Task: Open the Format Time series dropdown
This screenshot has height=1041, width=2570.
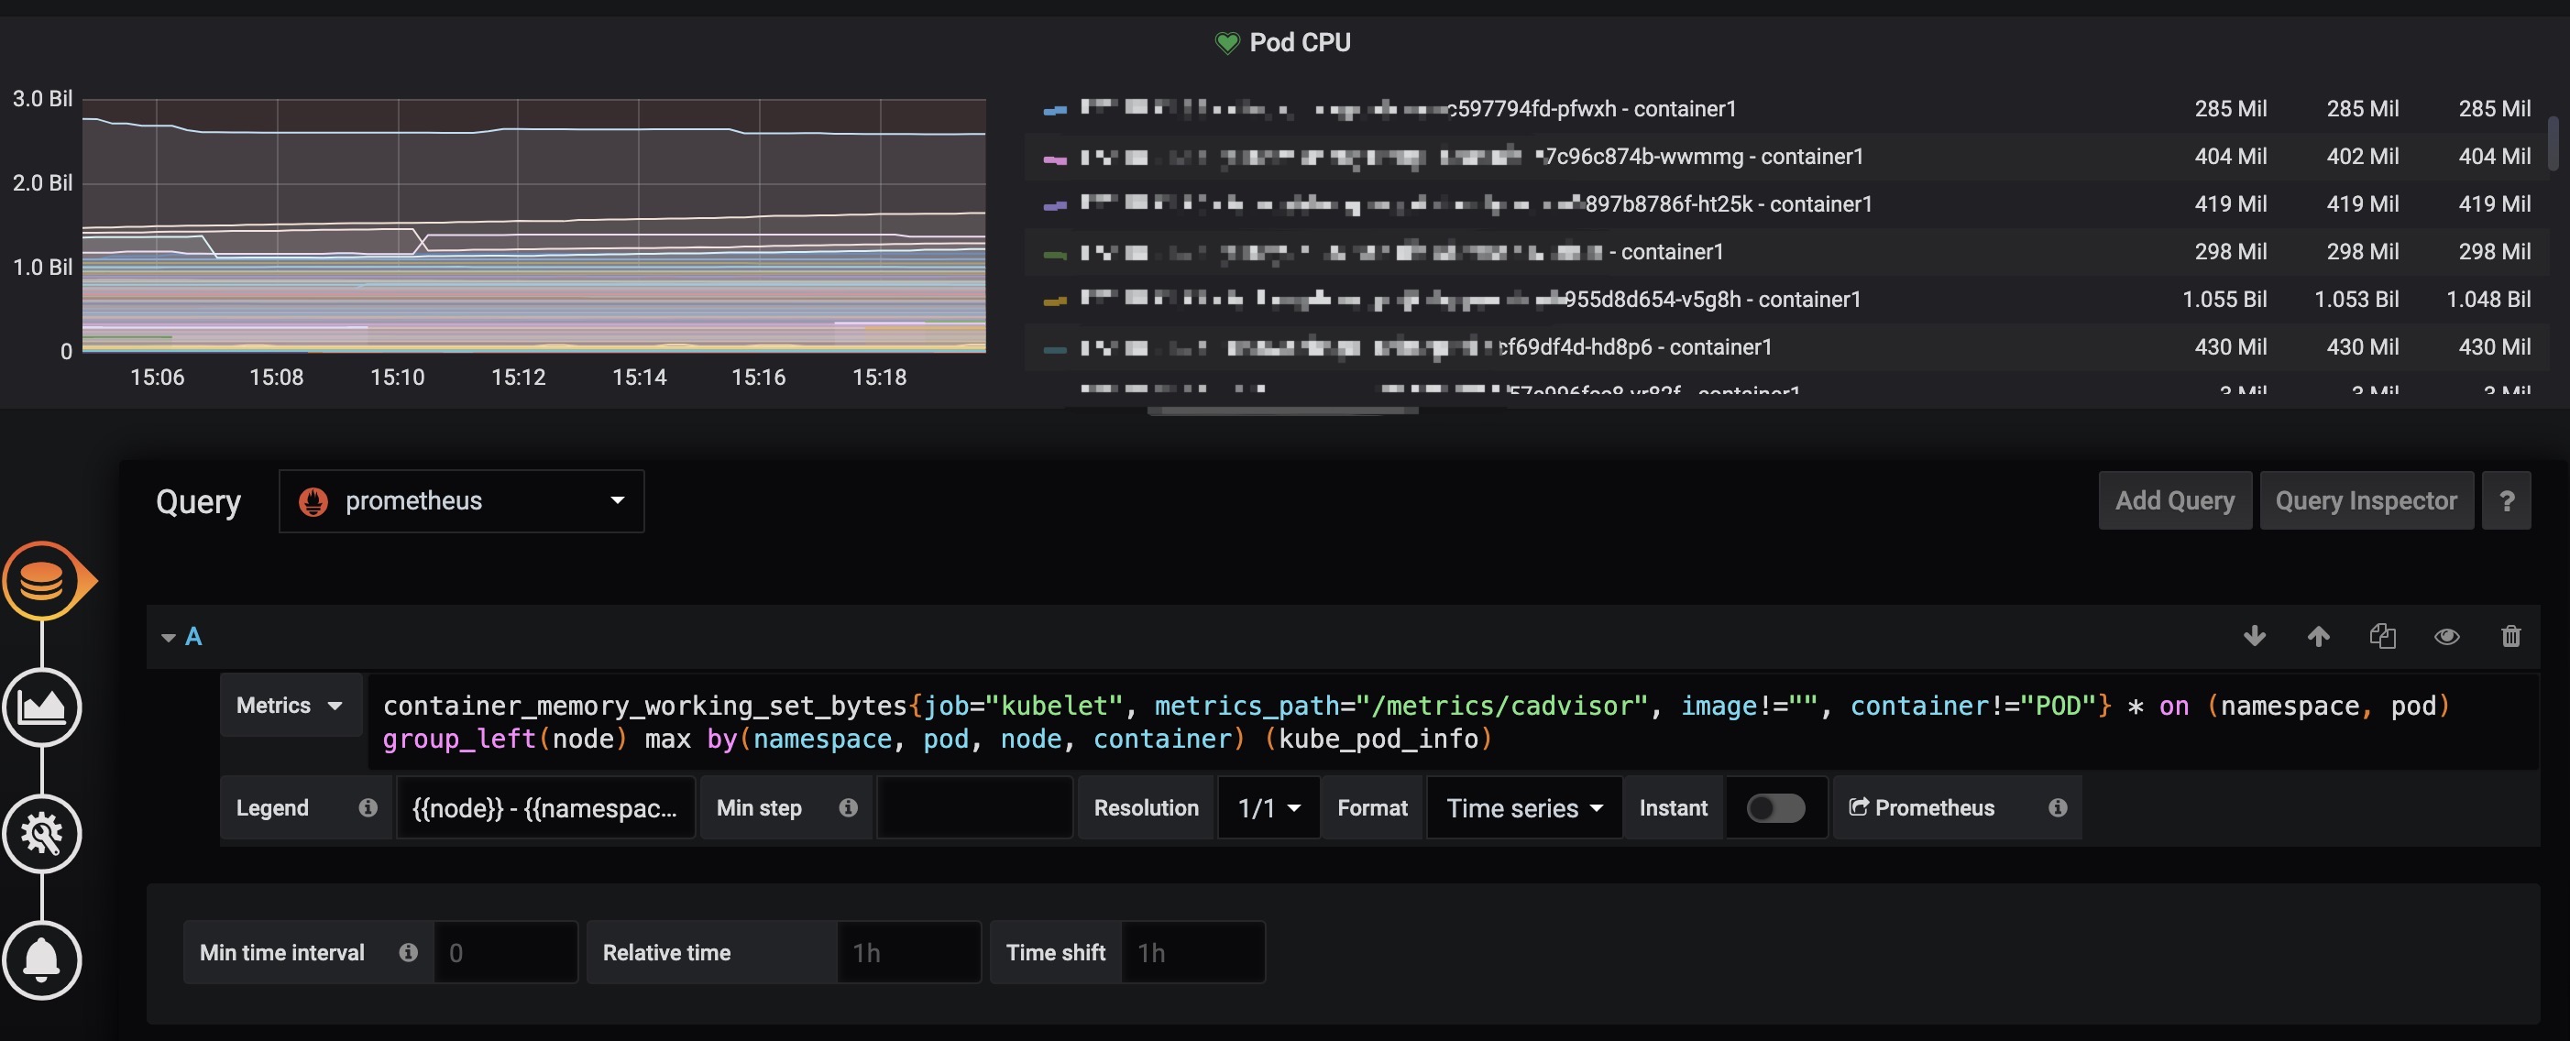Action: coord(1523,807)
